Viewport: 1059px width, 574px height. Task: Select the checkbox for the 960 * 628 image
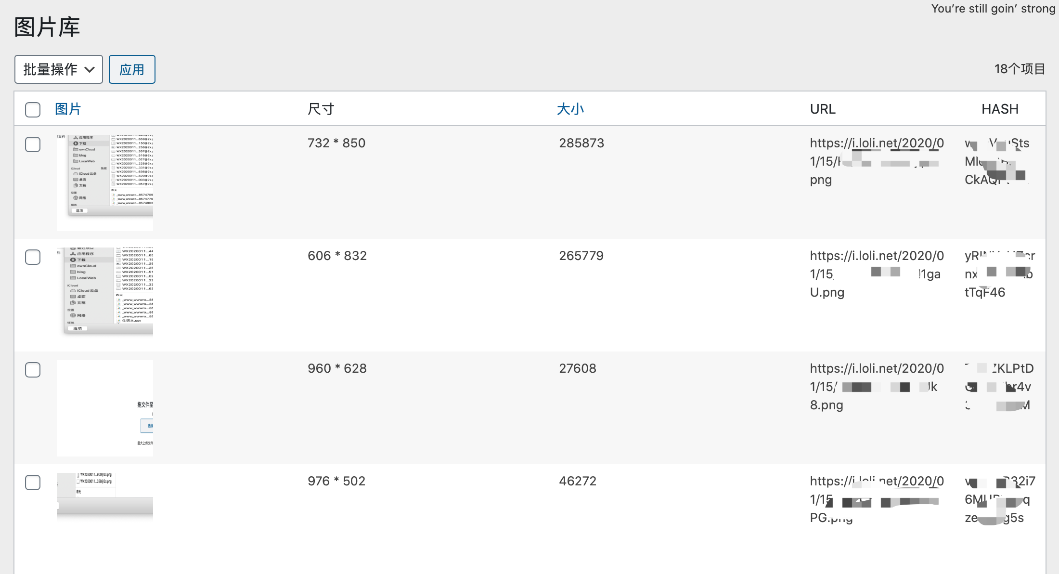pos(33,369)
